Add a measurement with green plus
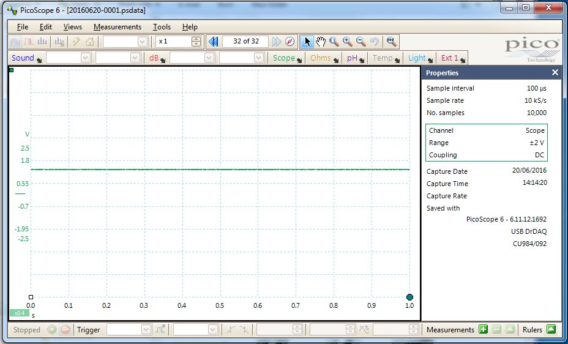 point(483,329)
